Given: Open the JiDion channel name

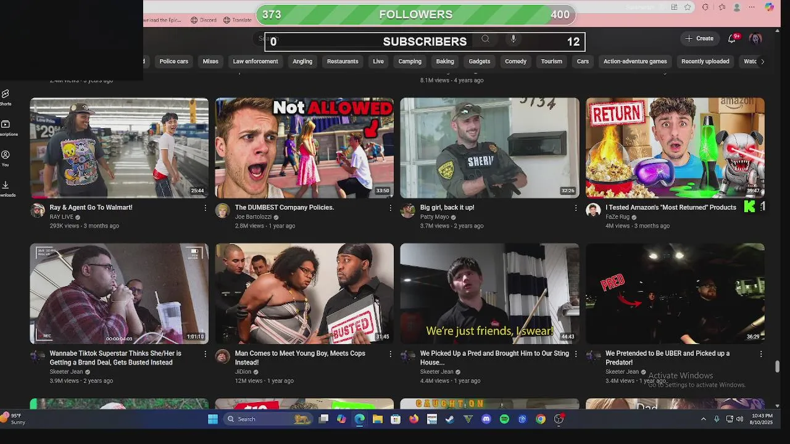Looking at the screenshot, I should pos(243,372).
